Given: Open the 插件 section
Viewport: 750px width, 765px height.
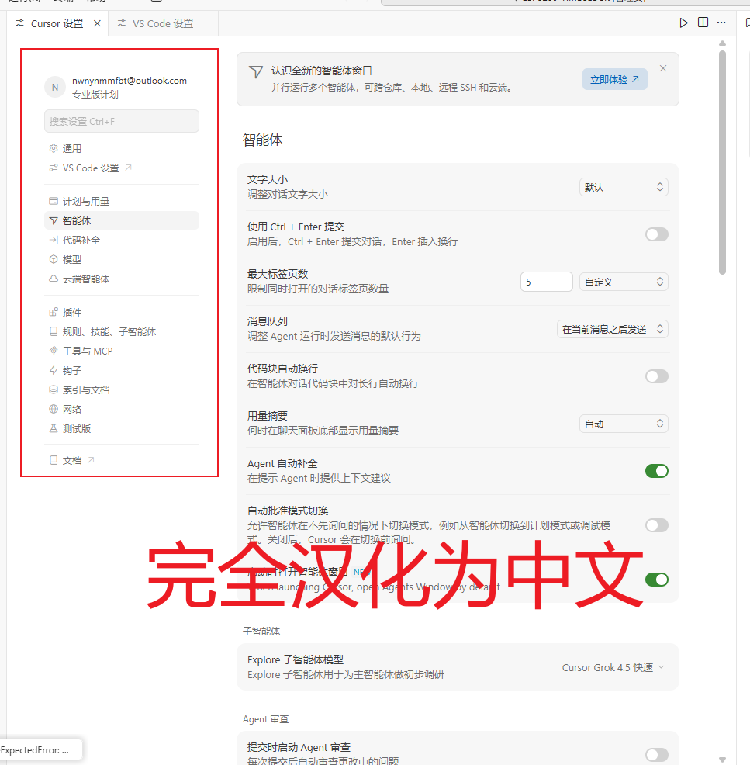Looking at the screenshot, I should 122,312.
